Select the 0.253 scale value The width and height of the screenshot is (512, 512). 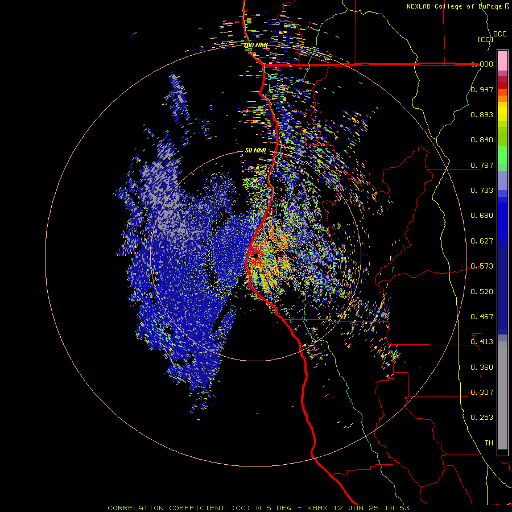[482, 418]
